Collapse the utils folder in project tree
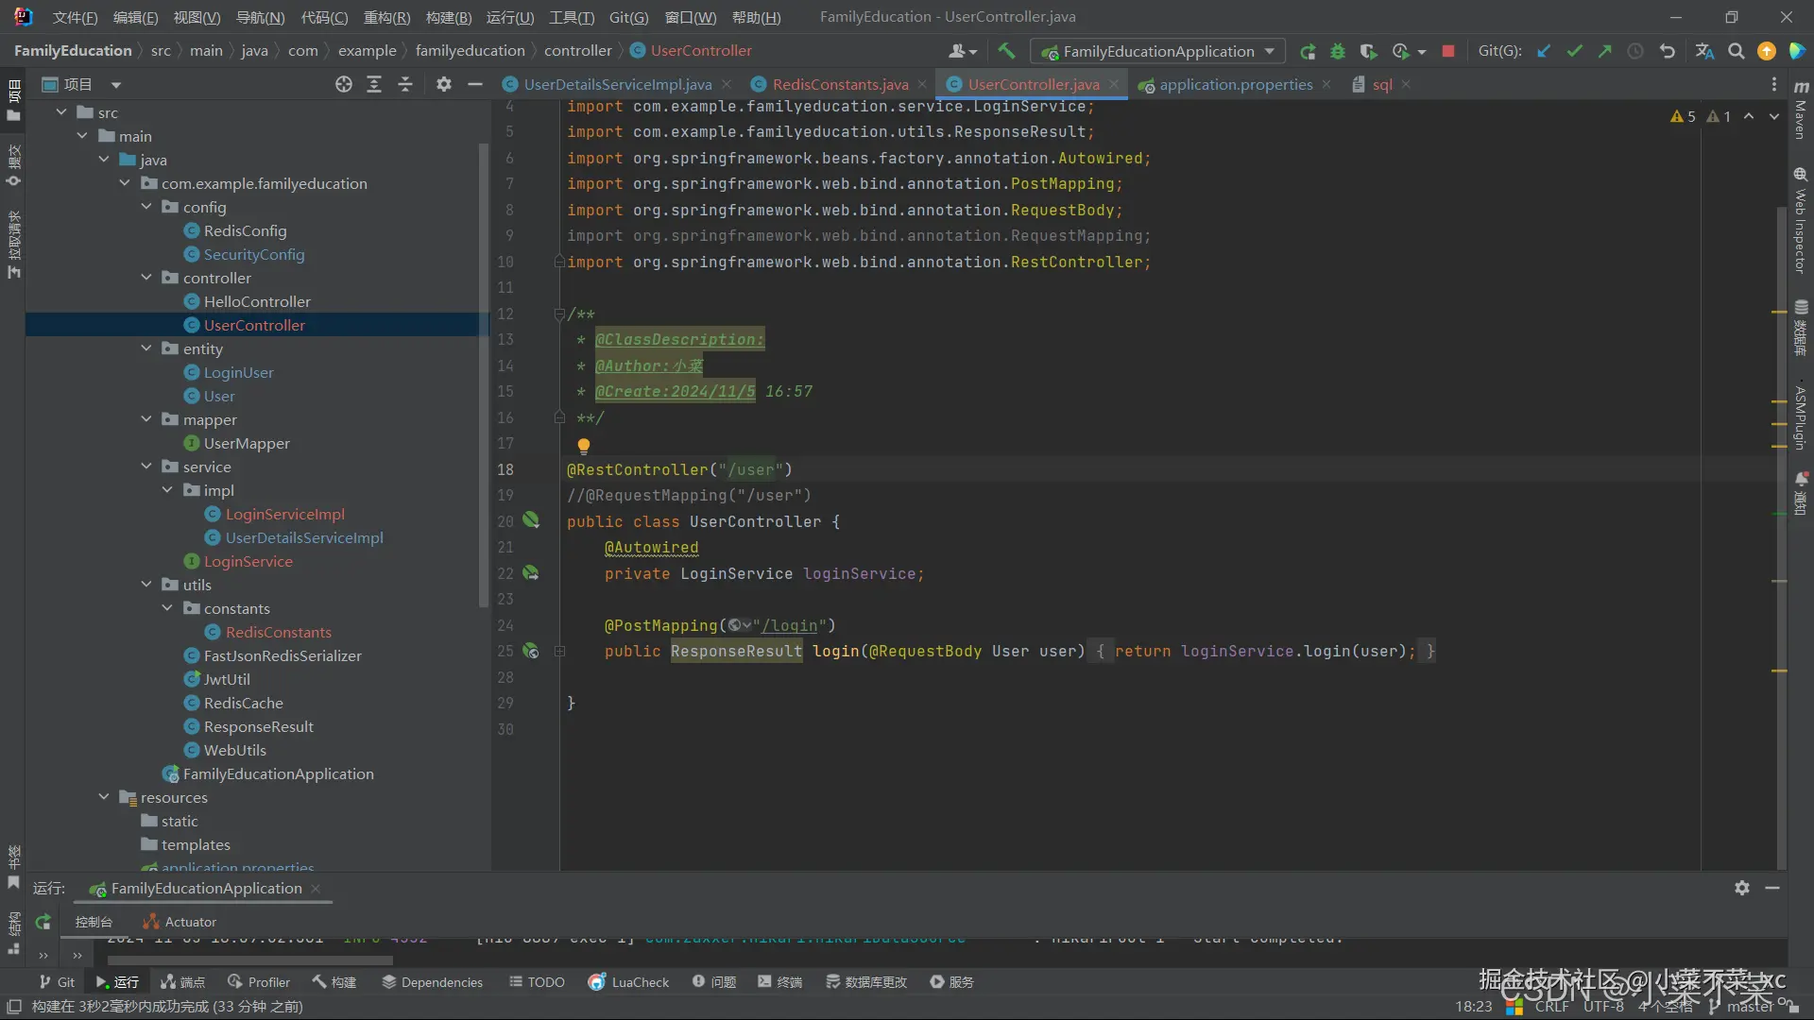1814x1020 pixels. (x=146, y=585)
